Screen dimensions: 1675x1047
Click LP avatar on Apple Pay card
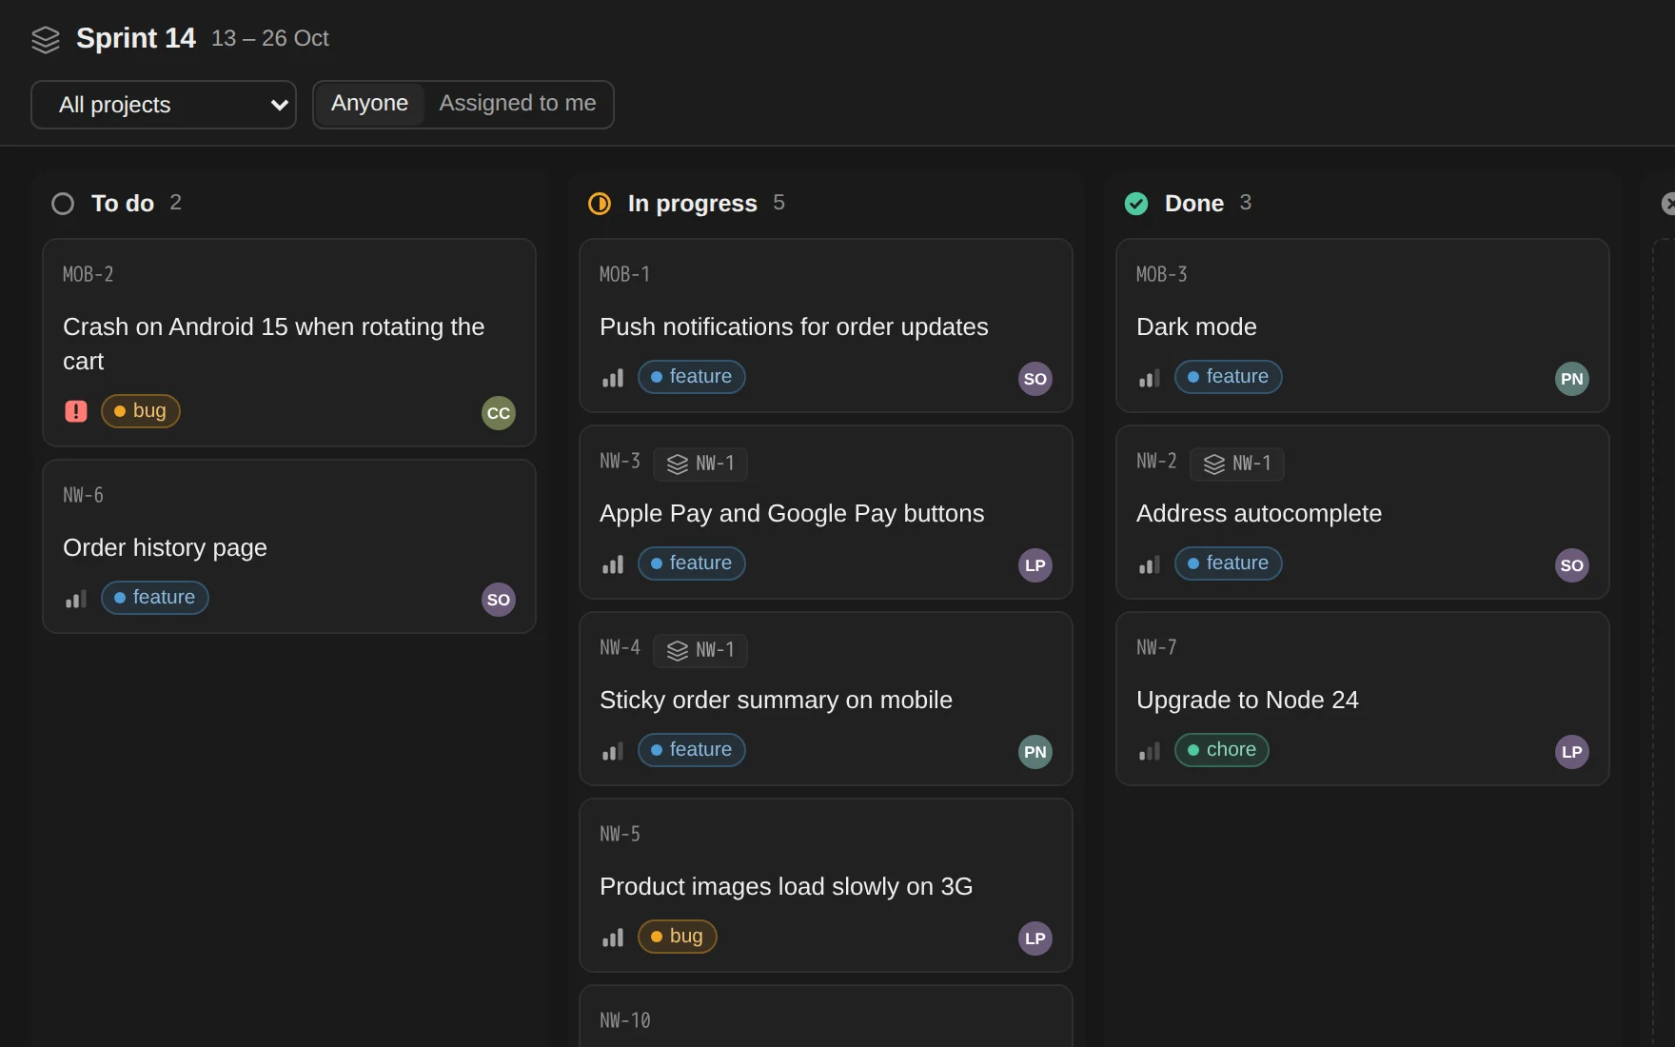pos(1035,565)
